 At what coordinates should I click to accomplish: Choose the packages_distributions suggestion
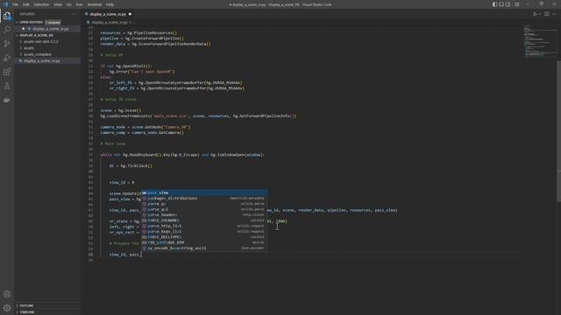pyautogui.click(x=204, y=199)
